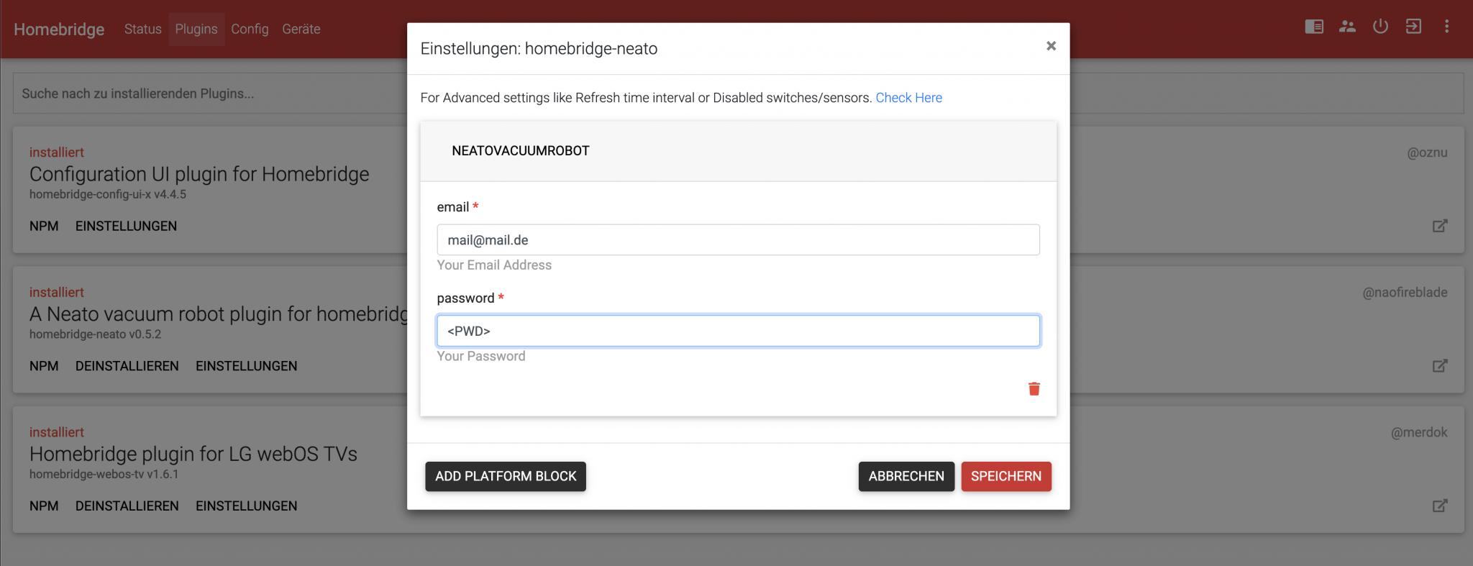Screen dimensions: 1473x566
Task: Click the 'Your Email Address' hint text
Action: pos(494,265)
